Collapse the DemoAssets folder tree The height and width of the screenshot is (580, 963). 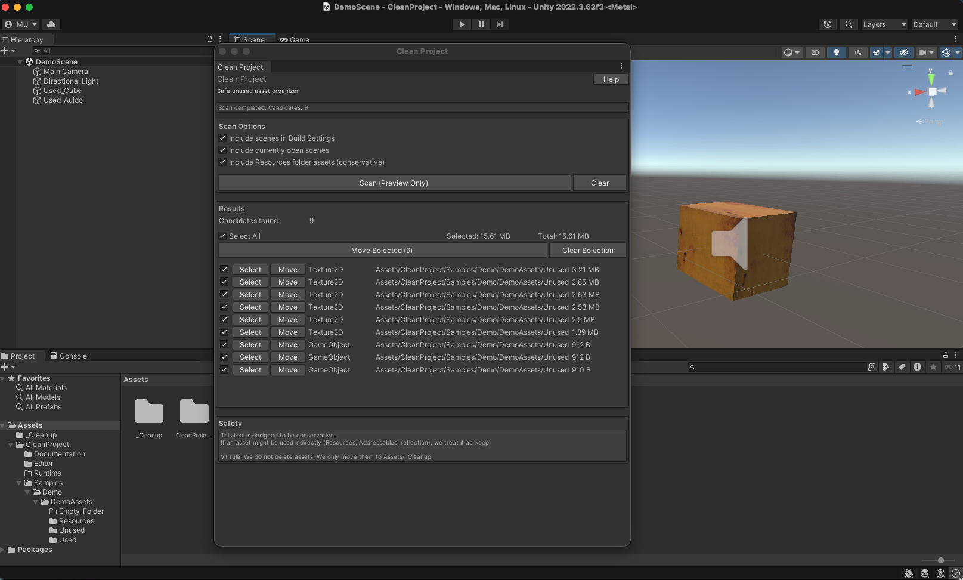click(36, 502)
